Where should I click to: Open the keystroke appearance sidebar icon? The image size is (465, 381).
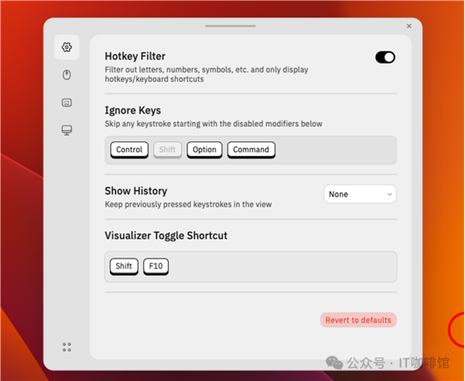[67, 103]
